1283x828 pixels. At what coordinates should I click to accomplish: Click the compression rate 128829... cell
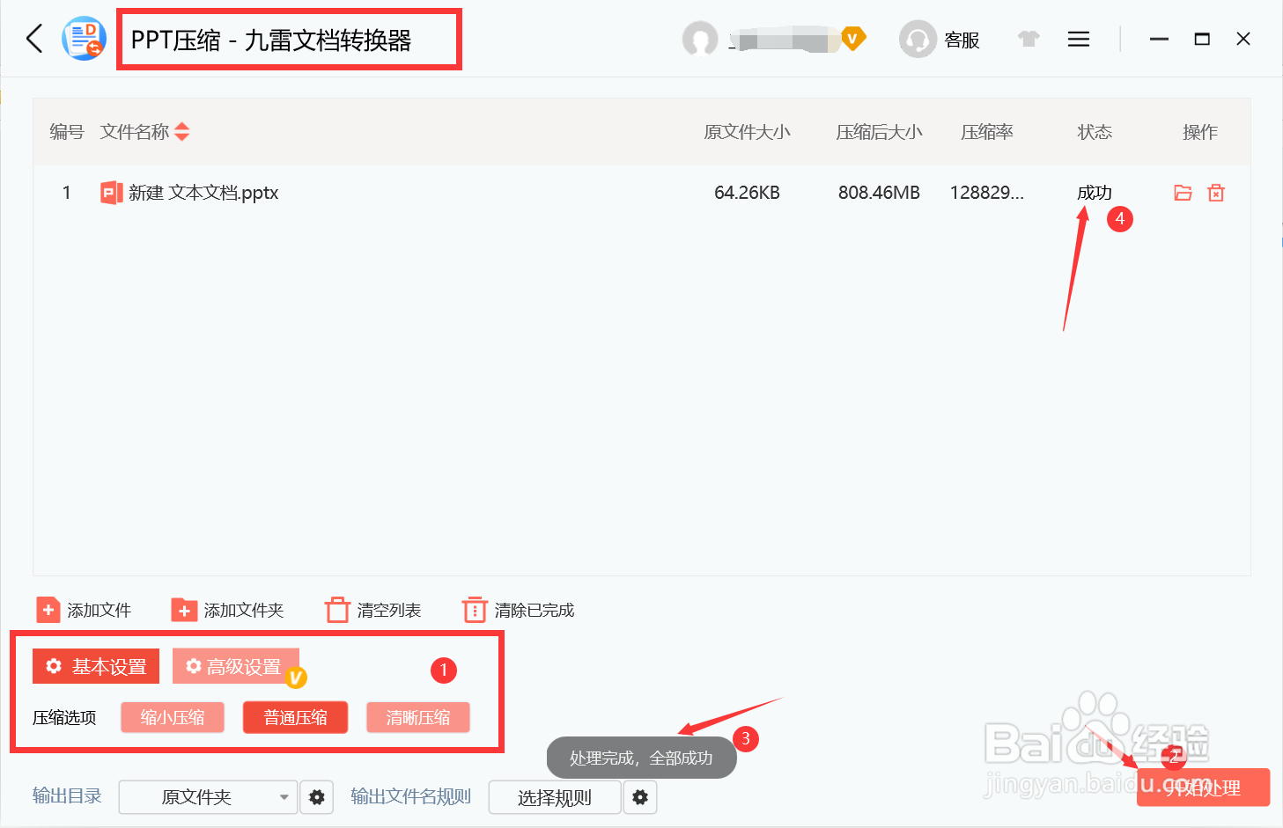pos(986,193)
